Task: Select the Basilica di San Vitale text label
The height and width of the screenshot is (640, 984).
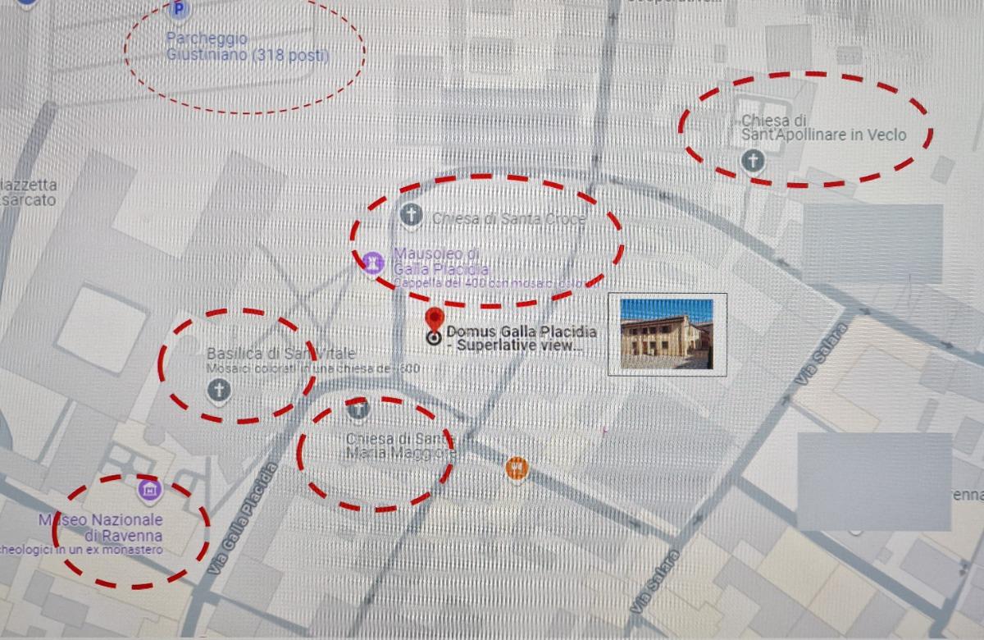Action: pos(280,354)
